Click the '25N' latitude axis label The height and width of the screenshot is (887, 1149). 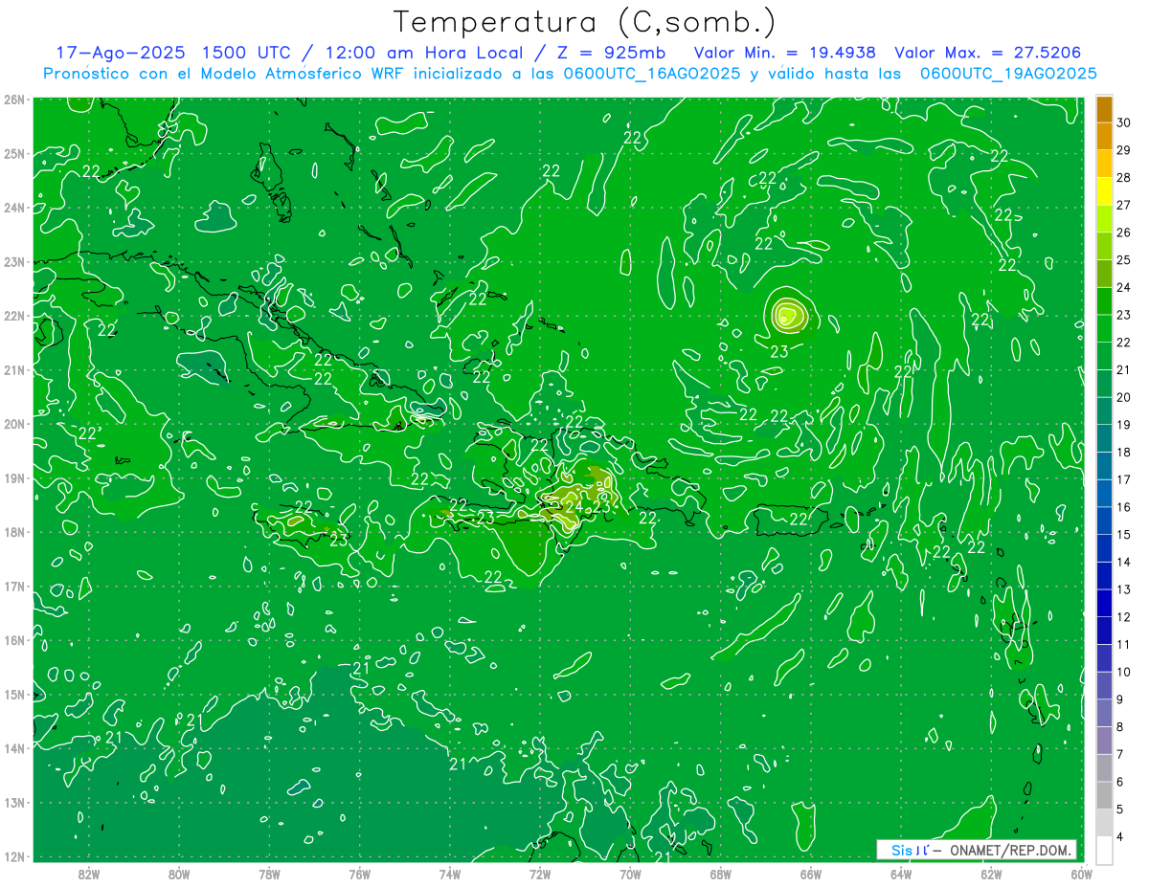[x=14, y=153]
